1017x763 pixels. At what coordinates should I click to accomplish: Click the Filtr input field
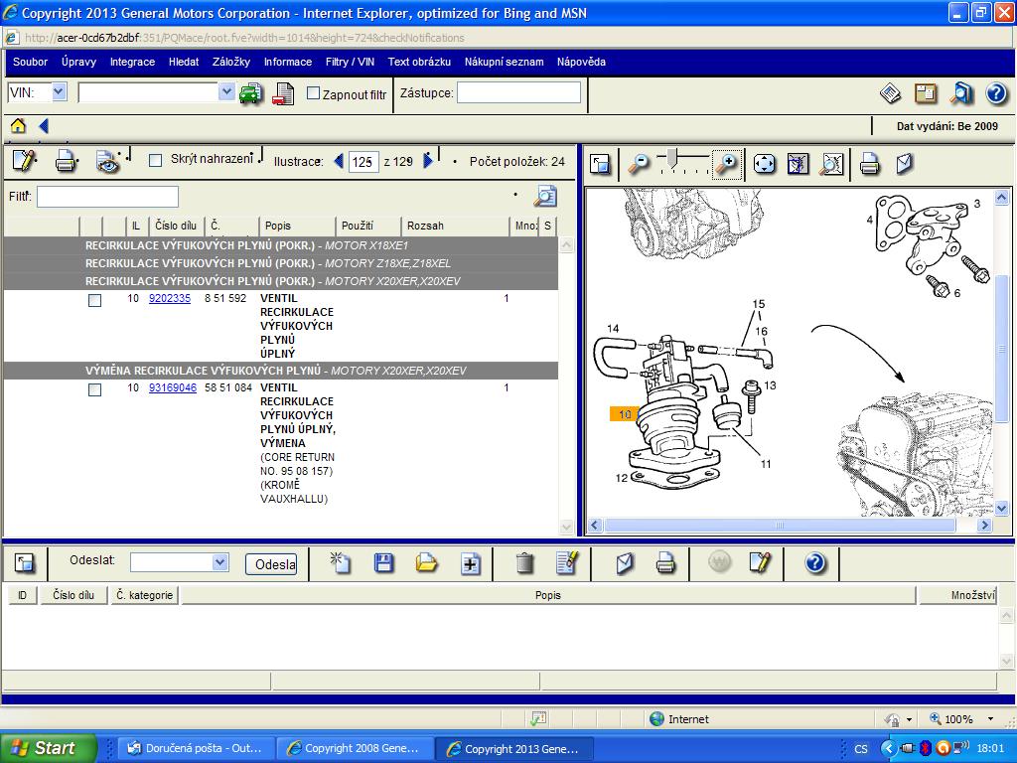(107, 197)
